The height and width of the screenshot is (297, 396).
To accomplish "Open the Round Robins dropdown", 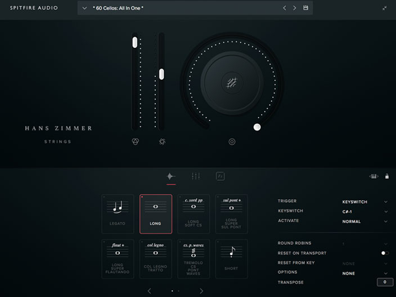I will click(x=365, y=244).
